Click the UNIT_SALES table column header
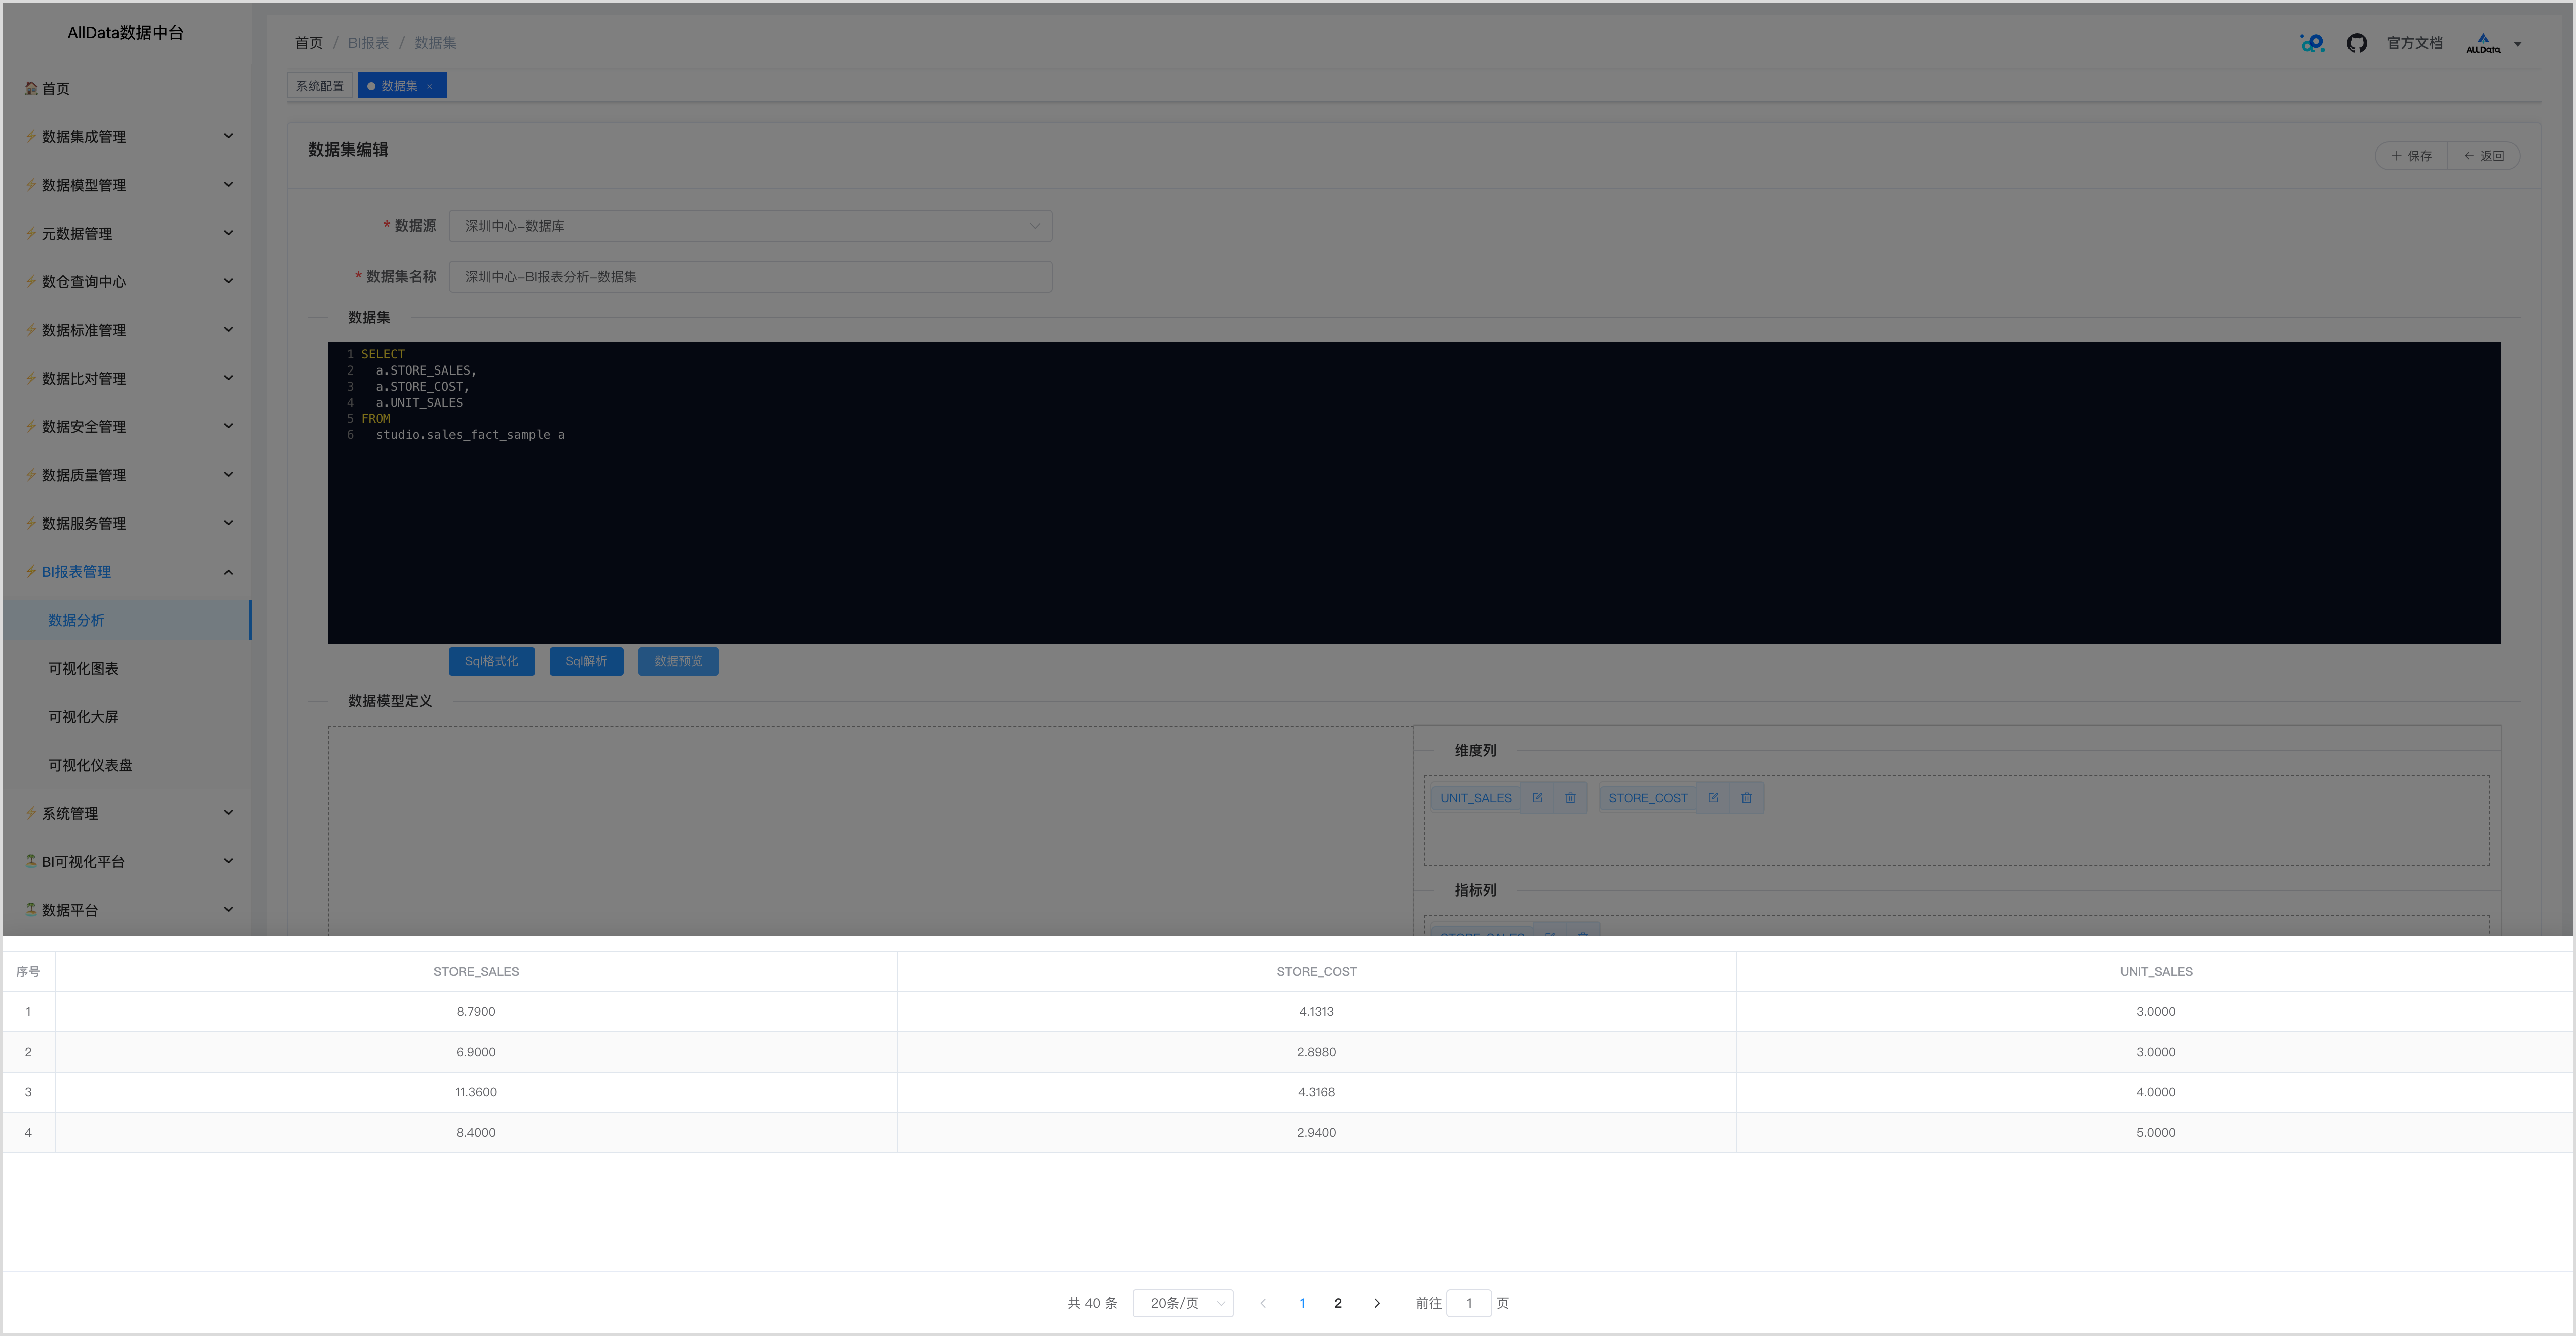Viewport: 2576px width, 1336px height. (x=2156, y=971)
